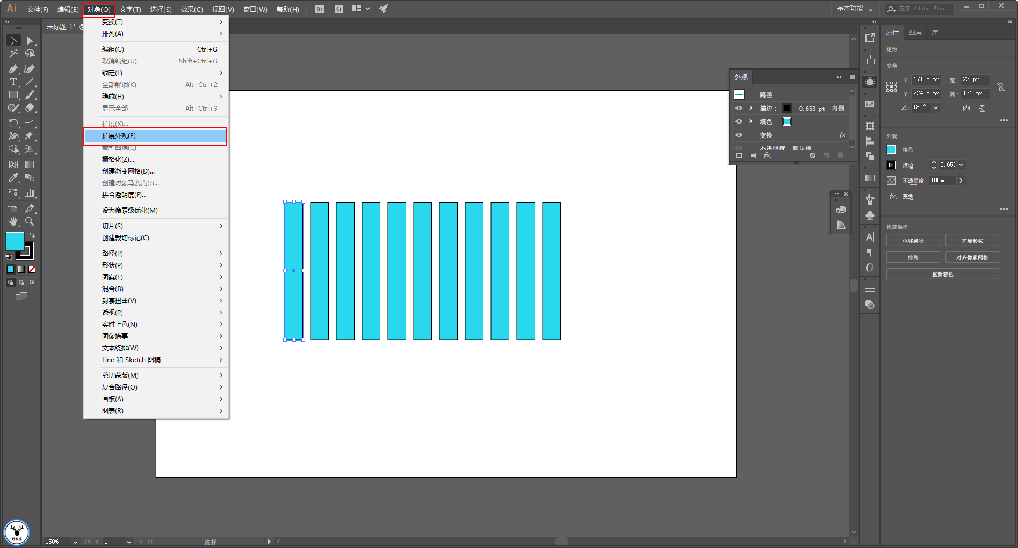Click the 对齐像素网格 button
Image resolution: width=1018 pixels, height=548 pixels.
972,258
